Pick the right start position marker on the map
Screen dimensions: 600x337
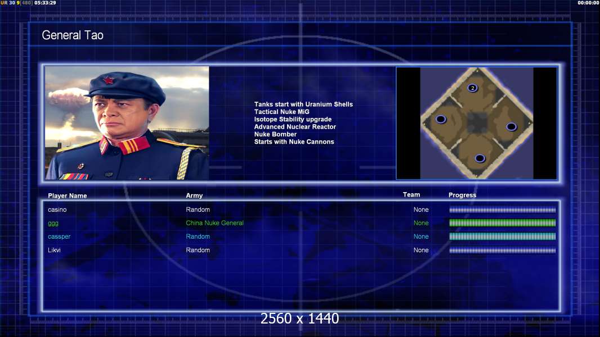pyautogui.click(x=511, y=126)
